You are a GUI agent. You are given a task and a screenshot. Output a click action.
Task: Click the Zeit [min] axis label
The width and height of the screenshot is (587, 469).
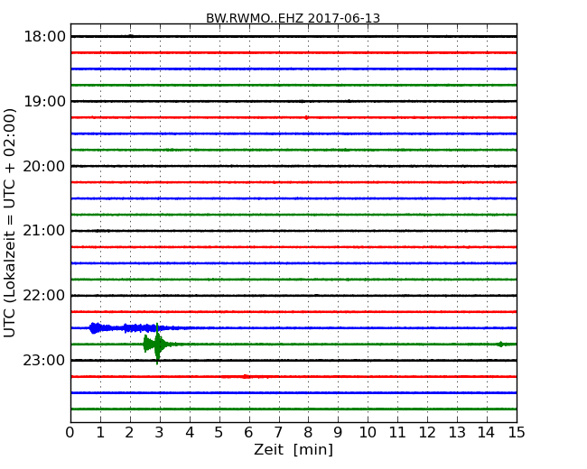click(x=293, y=449)
